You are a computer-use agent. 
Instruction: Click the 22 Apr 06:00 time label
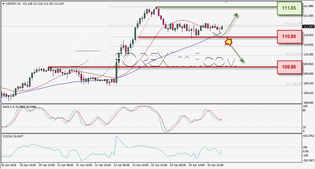click(122, 165)
